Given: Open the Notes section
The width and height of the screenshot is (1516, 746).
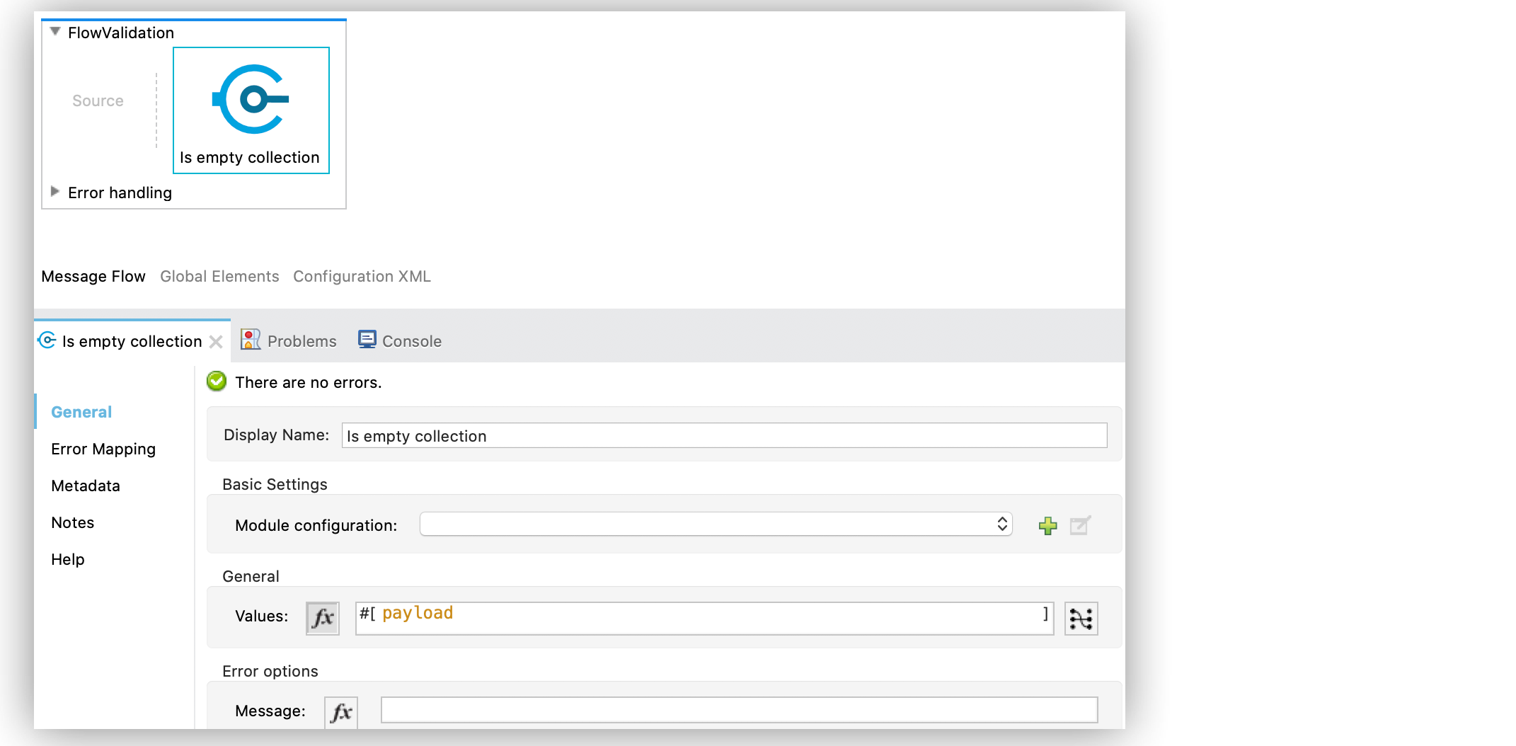Looking at the screenshot, I should (73, 522).
